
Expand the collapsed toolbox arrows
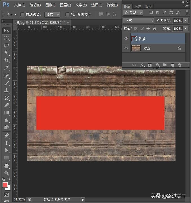point(3,21)
